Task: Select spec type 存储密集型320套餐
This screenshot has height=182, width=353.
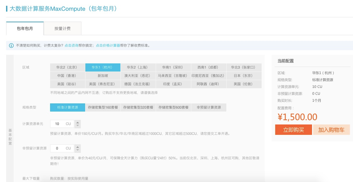Action: pyautogui.click(x=138, y=107)
